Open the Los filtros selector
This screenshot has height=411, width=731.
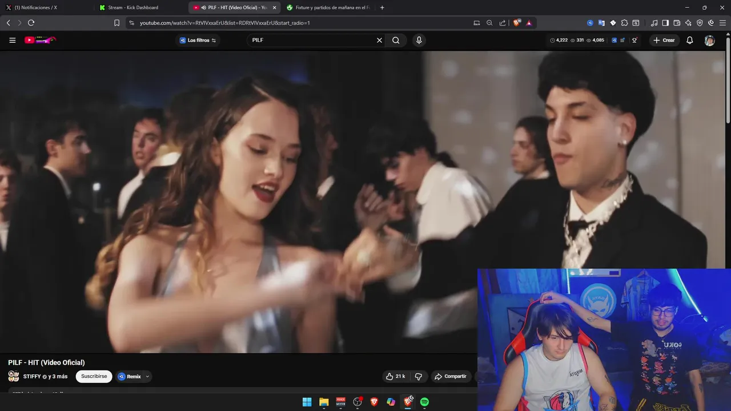[198, 40]
